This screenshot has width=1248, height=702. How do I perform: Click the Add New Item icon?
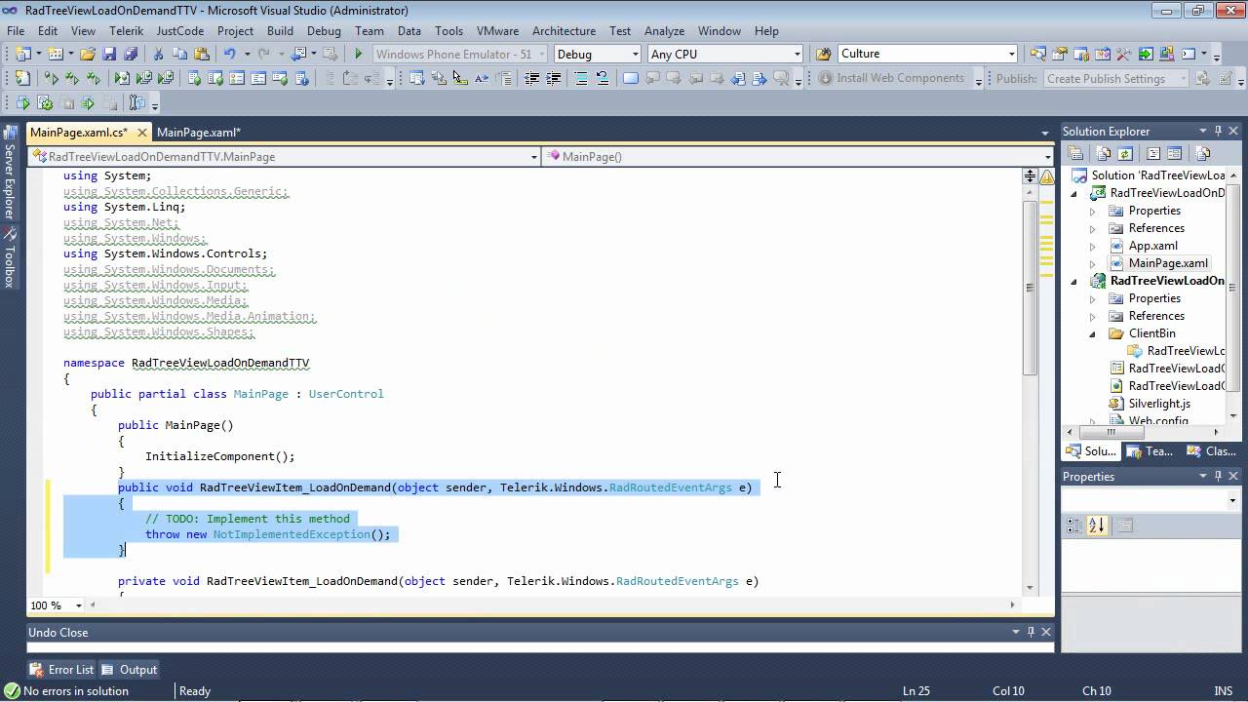pos(56,54)
